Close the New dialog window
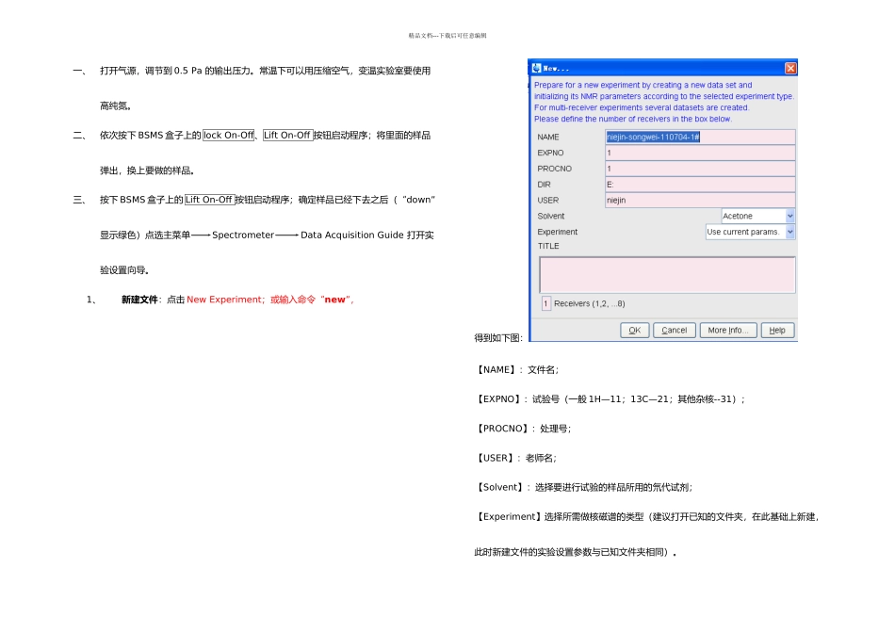895x633 pixels. click(x=790, y=68)
